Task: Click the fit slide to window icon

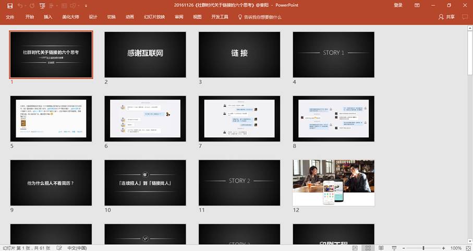Action: click(468, 248)
